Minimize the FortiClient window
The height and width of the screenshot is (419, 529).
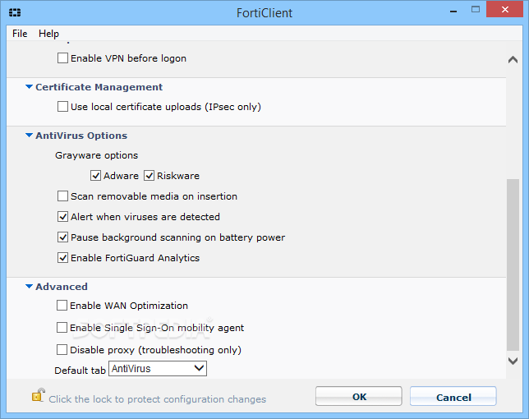[453, 12]
